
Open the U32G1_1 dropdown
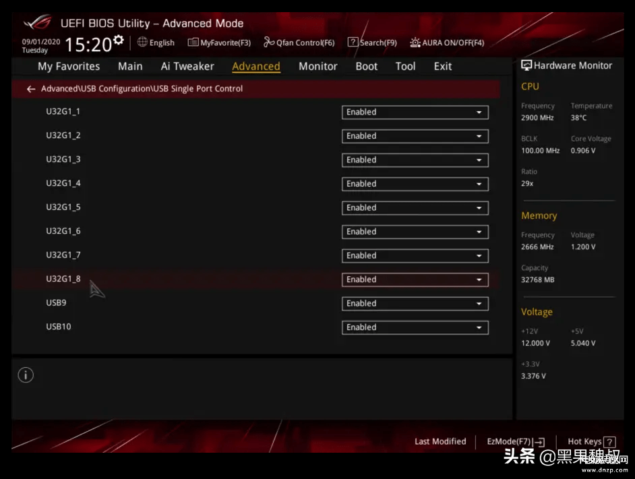coord(415,112)
